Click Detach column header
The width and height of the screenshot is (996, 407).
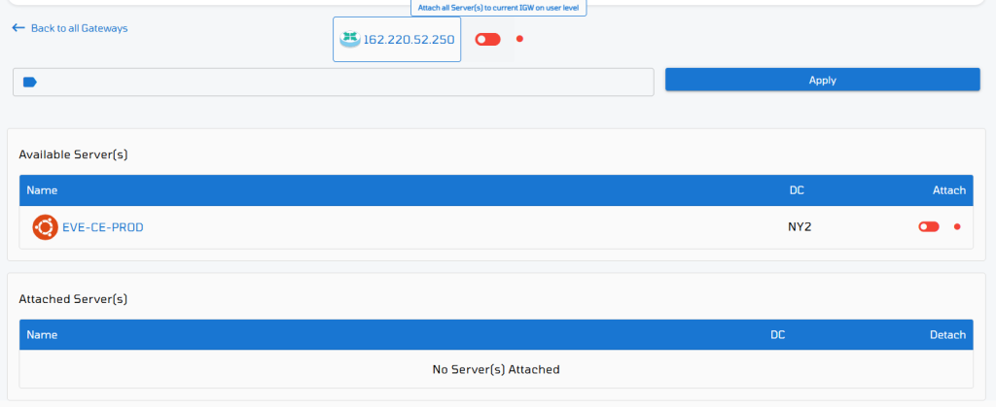pos(947,335)
